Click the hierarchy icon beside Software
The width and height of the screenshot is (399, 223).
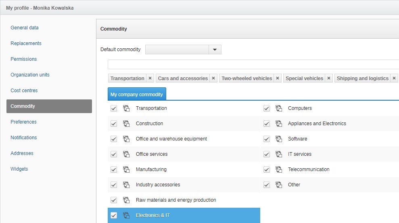point(279,139)
